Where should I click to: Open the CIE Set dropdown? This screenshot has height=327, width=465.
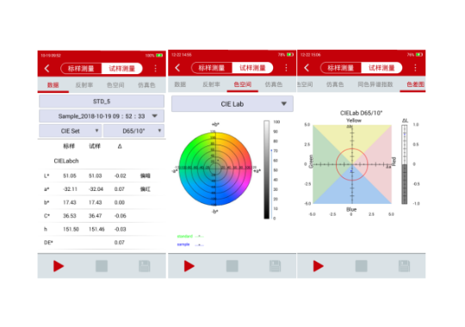(x=71, y=131)
